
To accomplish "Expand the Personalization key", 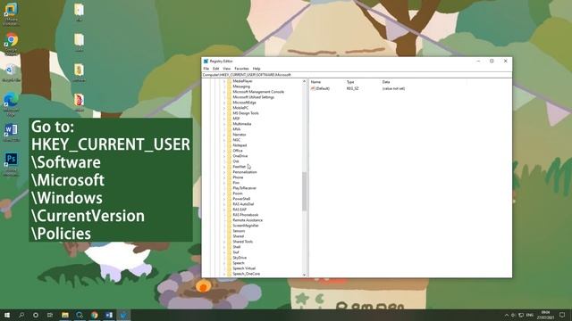I will pos(224,172).
